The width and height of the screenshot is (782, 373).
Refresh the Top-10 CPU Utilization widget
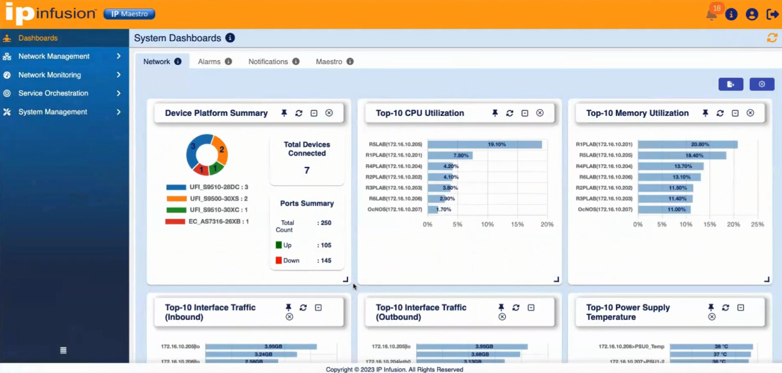509,113
